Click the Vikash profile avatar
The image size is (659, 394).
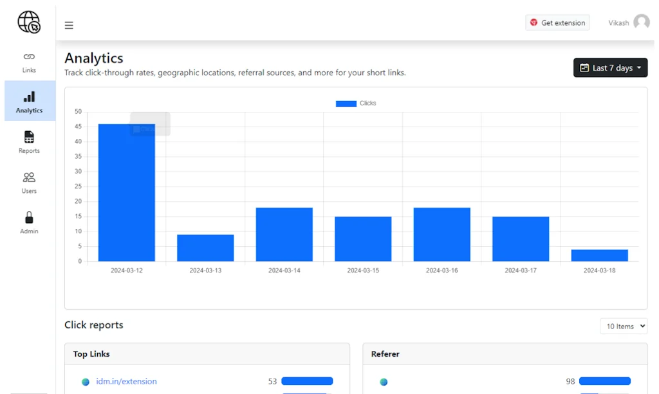tap(641, 22)
